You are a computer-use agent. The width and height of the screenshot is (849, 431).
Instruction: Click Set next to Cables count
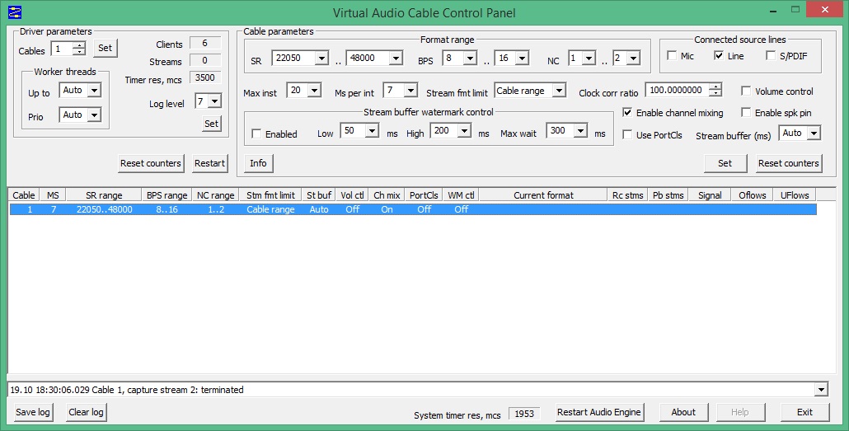click(x=105, y=48)
